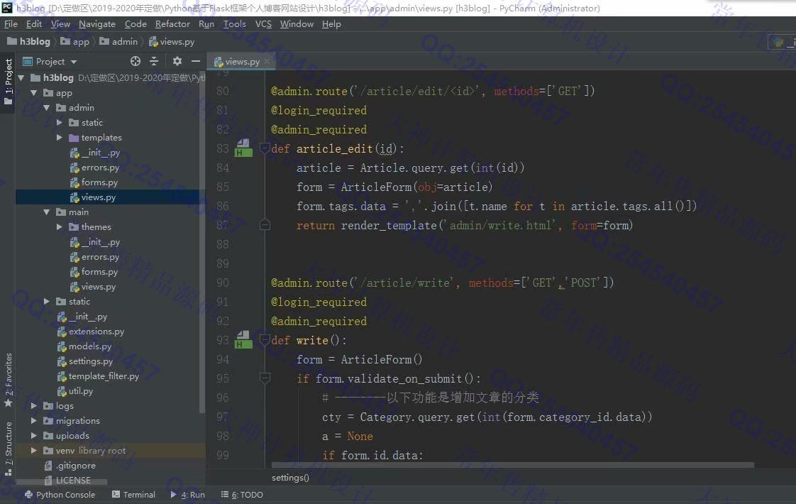Open the Code menu
Image resolution: width=796 pixels, height=504 pixels.
[x=136, y=24]
